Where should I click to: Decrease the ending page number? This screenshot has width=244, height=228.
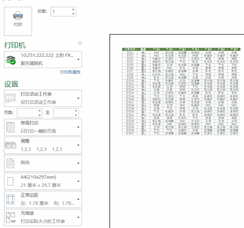[76, 115]
